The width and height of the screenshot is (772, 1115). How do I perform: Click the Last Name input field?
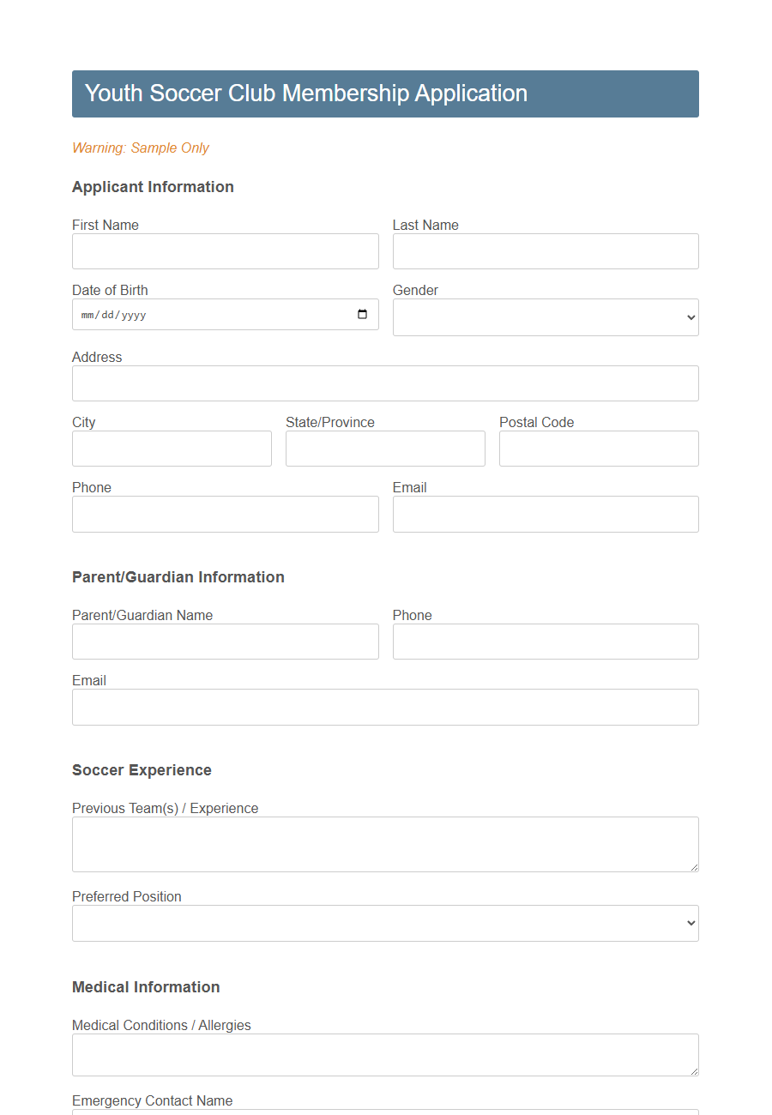546,251
